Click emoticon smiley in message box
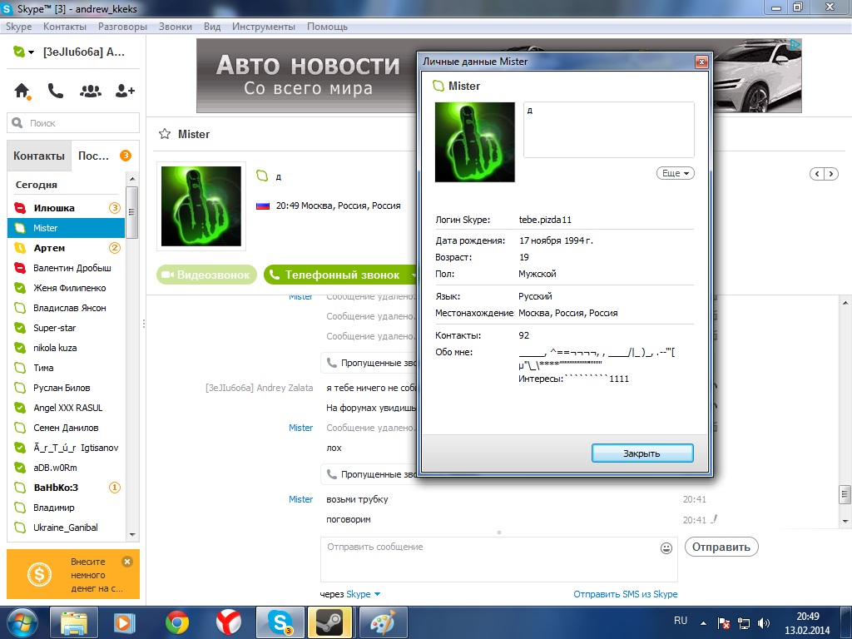The height and width of the screenshot is (639, 852). tap(666, 548)
